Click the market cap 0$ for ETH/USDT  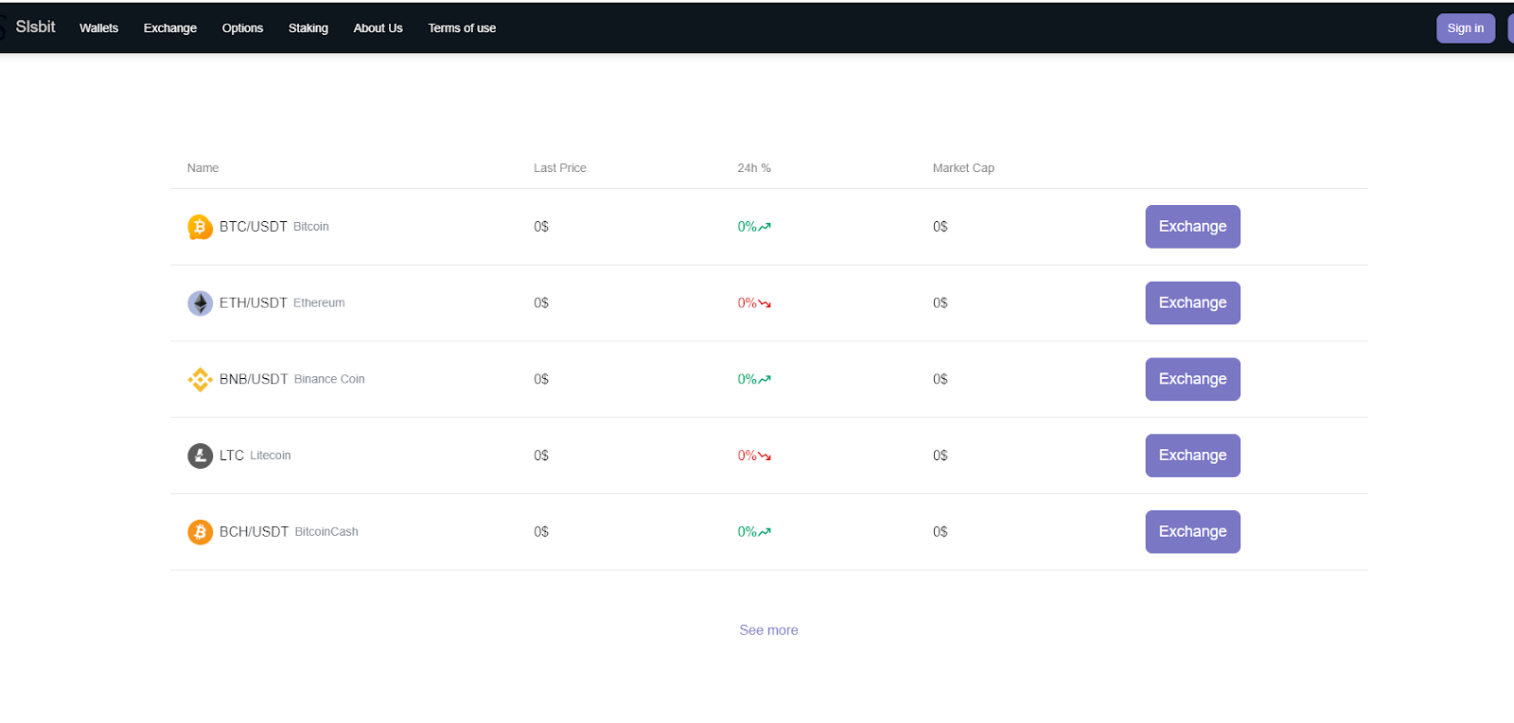point(941,303)
